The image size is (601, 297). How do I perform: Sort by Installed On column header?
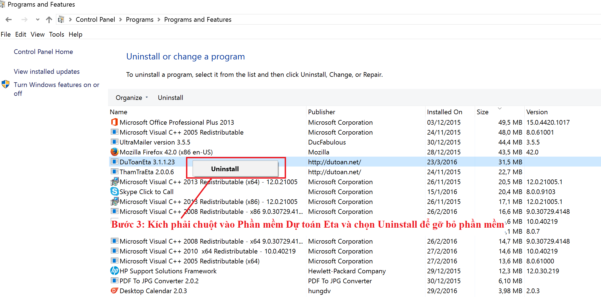[444, 112]
